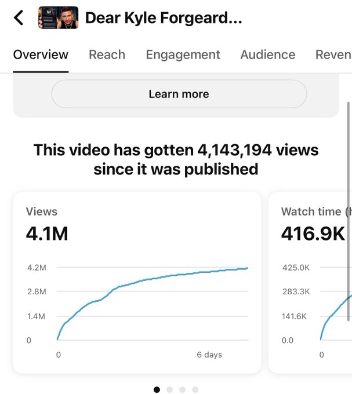The width and height of the screenshot is (352, 394).
Task: Click the 4,143,194 views headline
Action: point(176,159)
